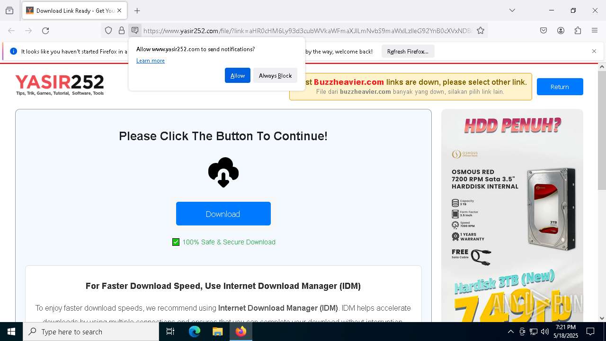606x341 pixels.
Task: Click the Refresh Firefox button
Action: [408, 51]
